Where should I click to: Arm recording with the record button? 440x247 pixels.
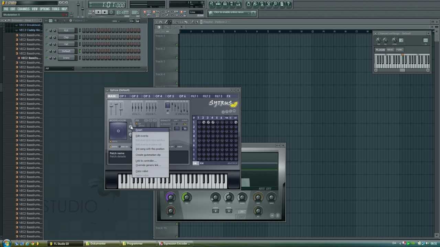click(111, 12)
